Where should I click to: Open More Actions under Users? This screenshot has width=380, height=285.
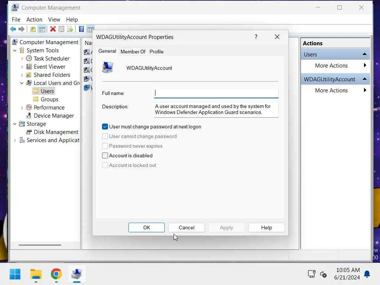335,66
